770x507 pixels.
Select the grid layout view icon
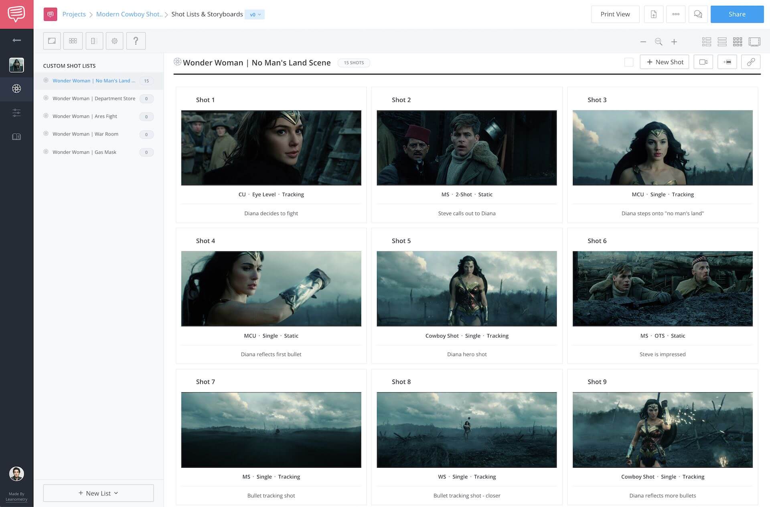tap(737, 41)
